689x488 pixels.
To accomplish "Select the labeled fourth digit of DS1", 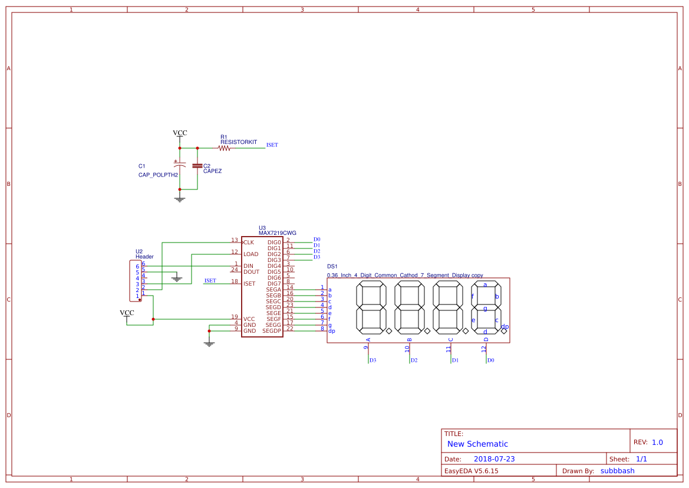I will coord(486,307).
